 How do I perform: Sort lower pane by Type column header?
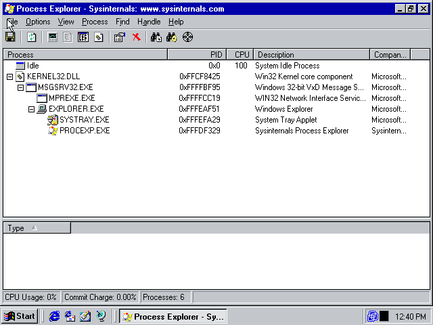[37, 228]
